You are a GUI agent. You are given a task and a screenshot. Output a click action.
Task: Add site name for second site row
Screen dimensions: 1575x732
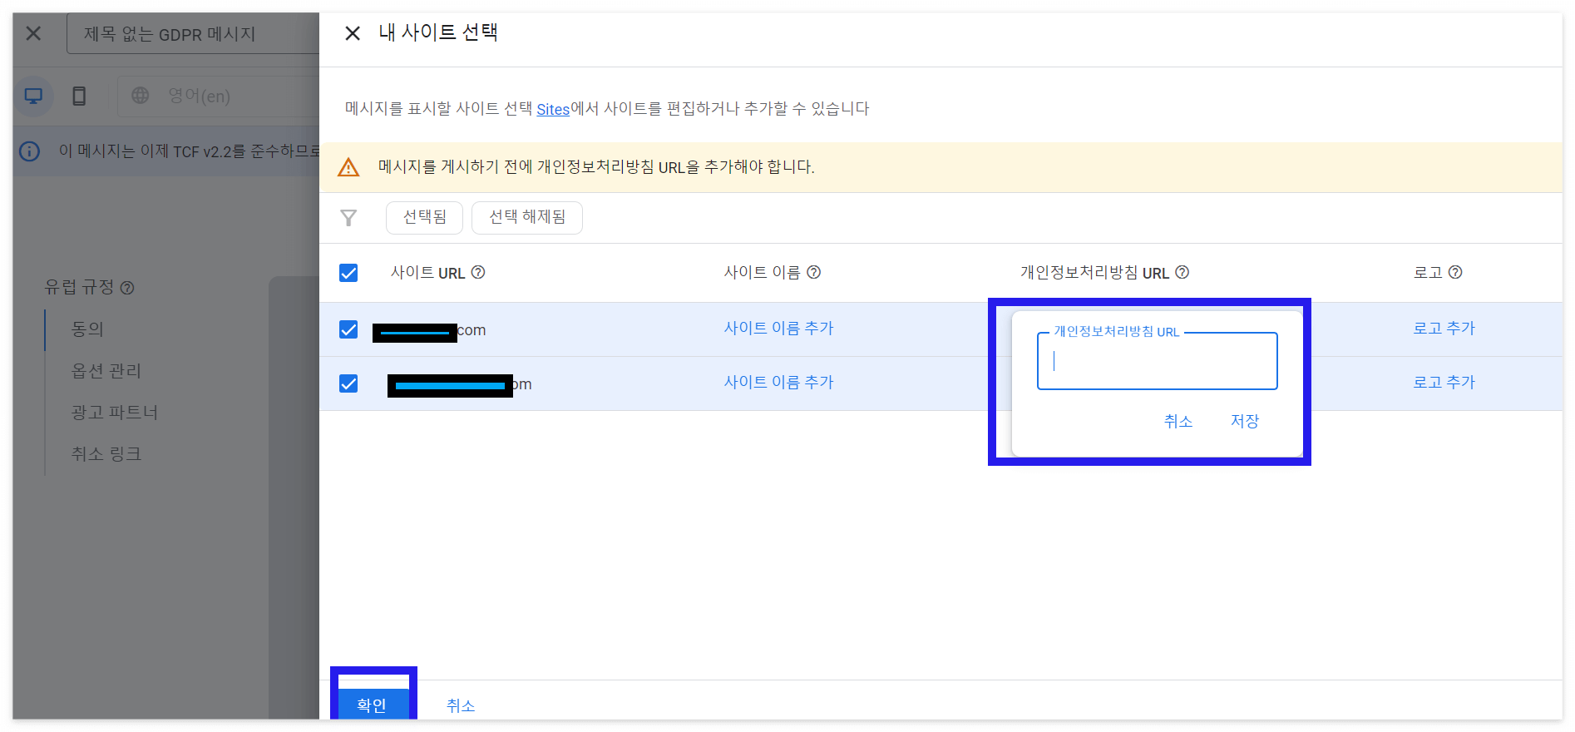[778, 382]
